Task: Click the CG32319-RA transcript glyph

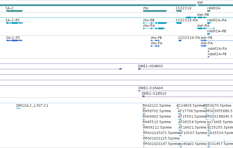Action: 179,23
